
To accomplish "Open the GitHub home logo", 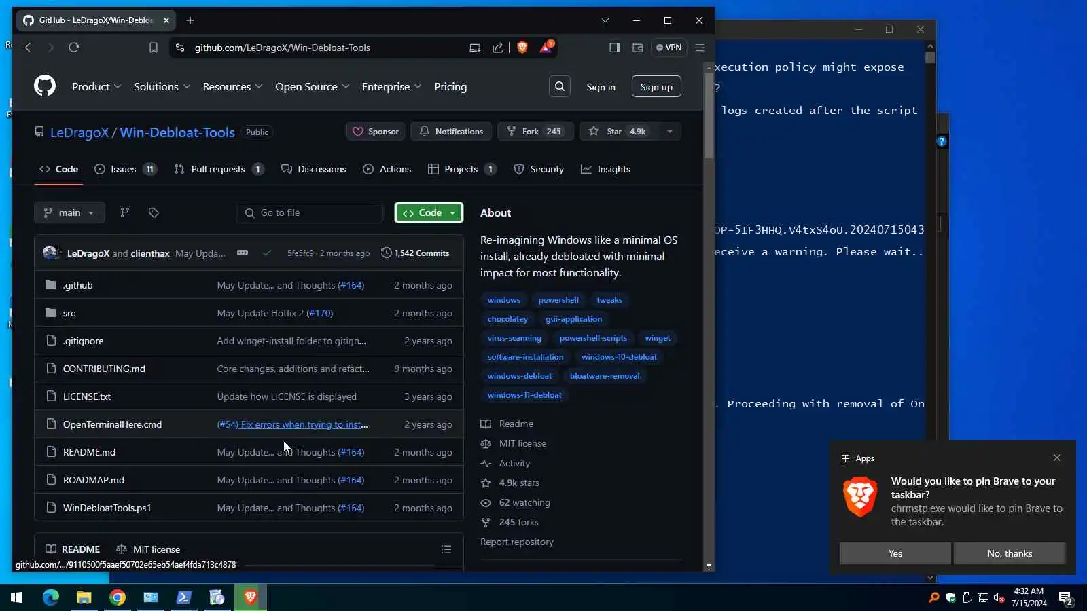I will (x=45, y=86).
